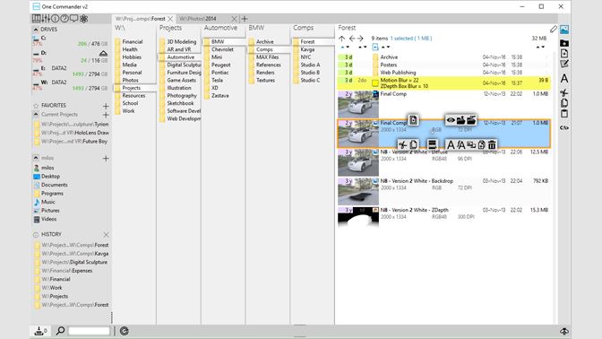Click the C: drive usage bar
This screenshot has width=602, height=339.
[x=38, y=45]
